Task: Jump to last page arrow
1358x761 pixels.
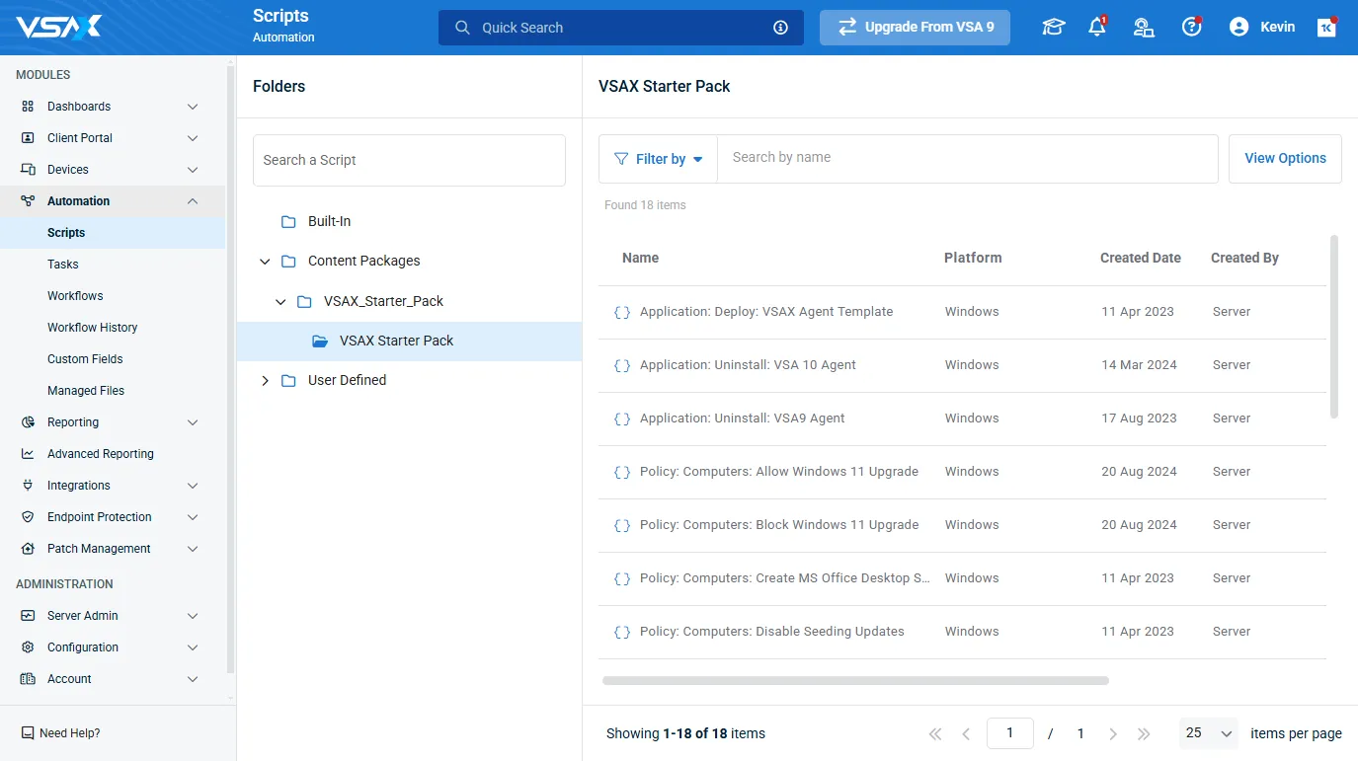Action: 1144,733
